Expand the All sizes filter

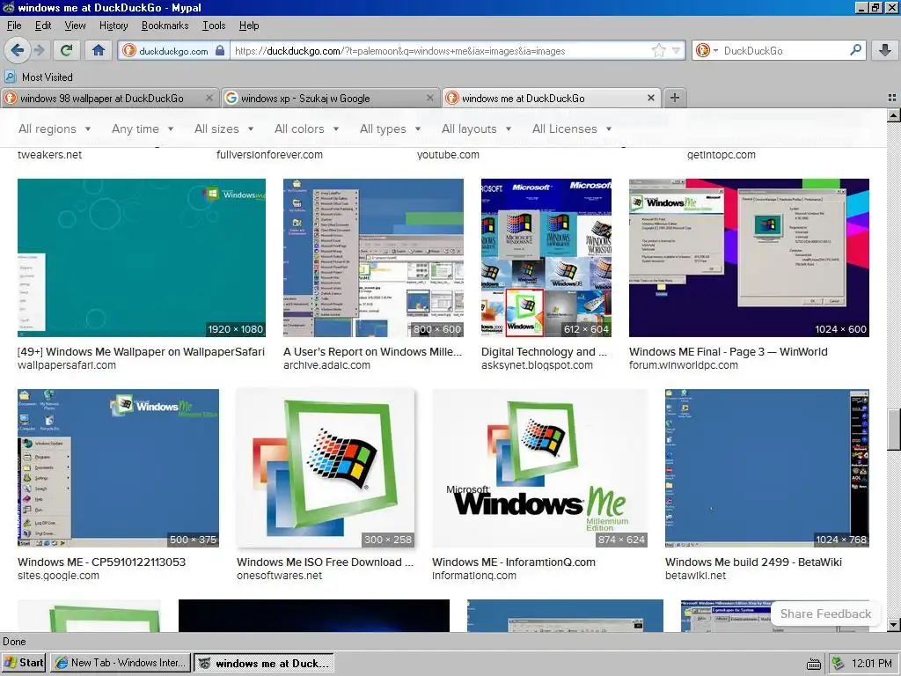pyautogui.click(x=224, y=129)
